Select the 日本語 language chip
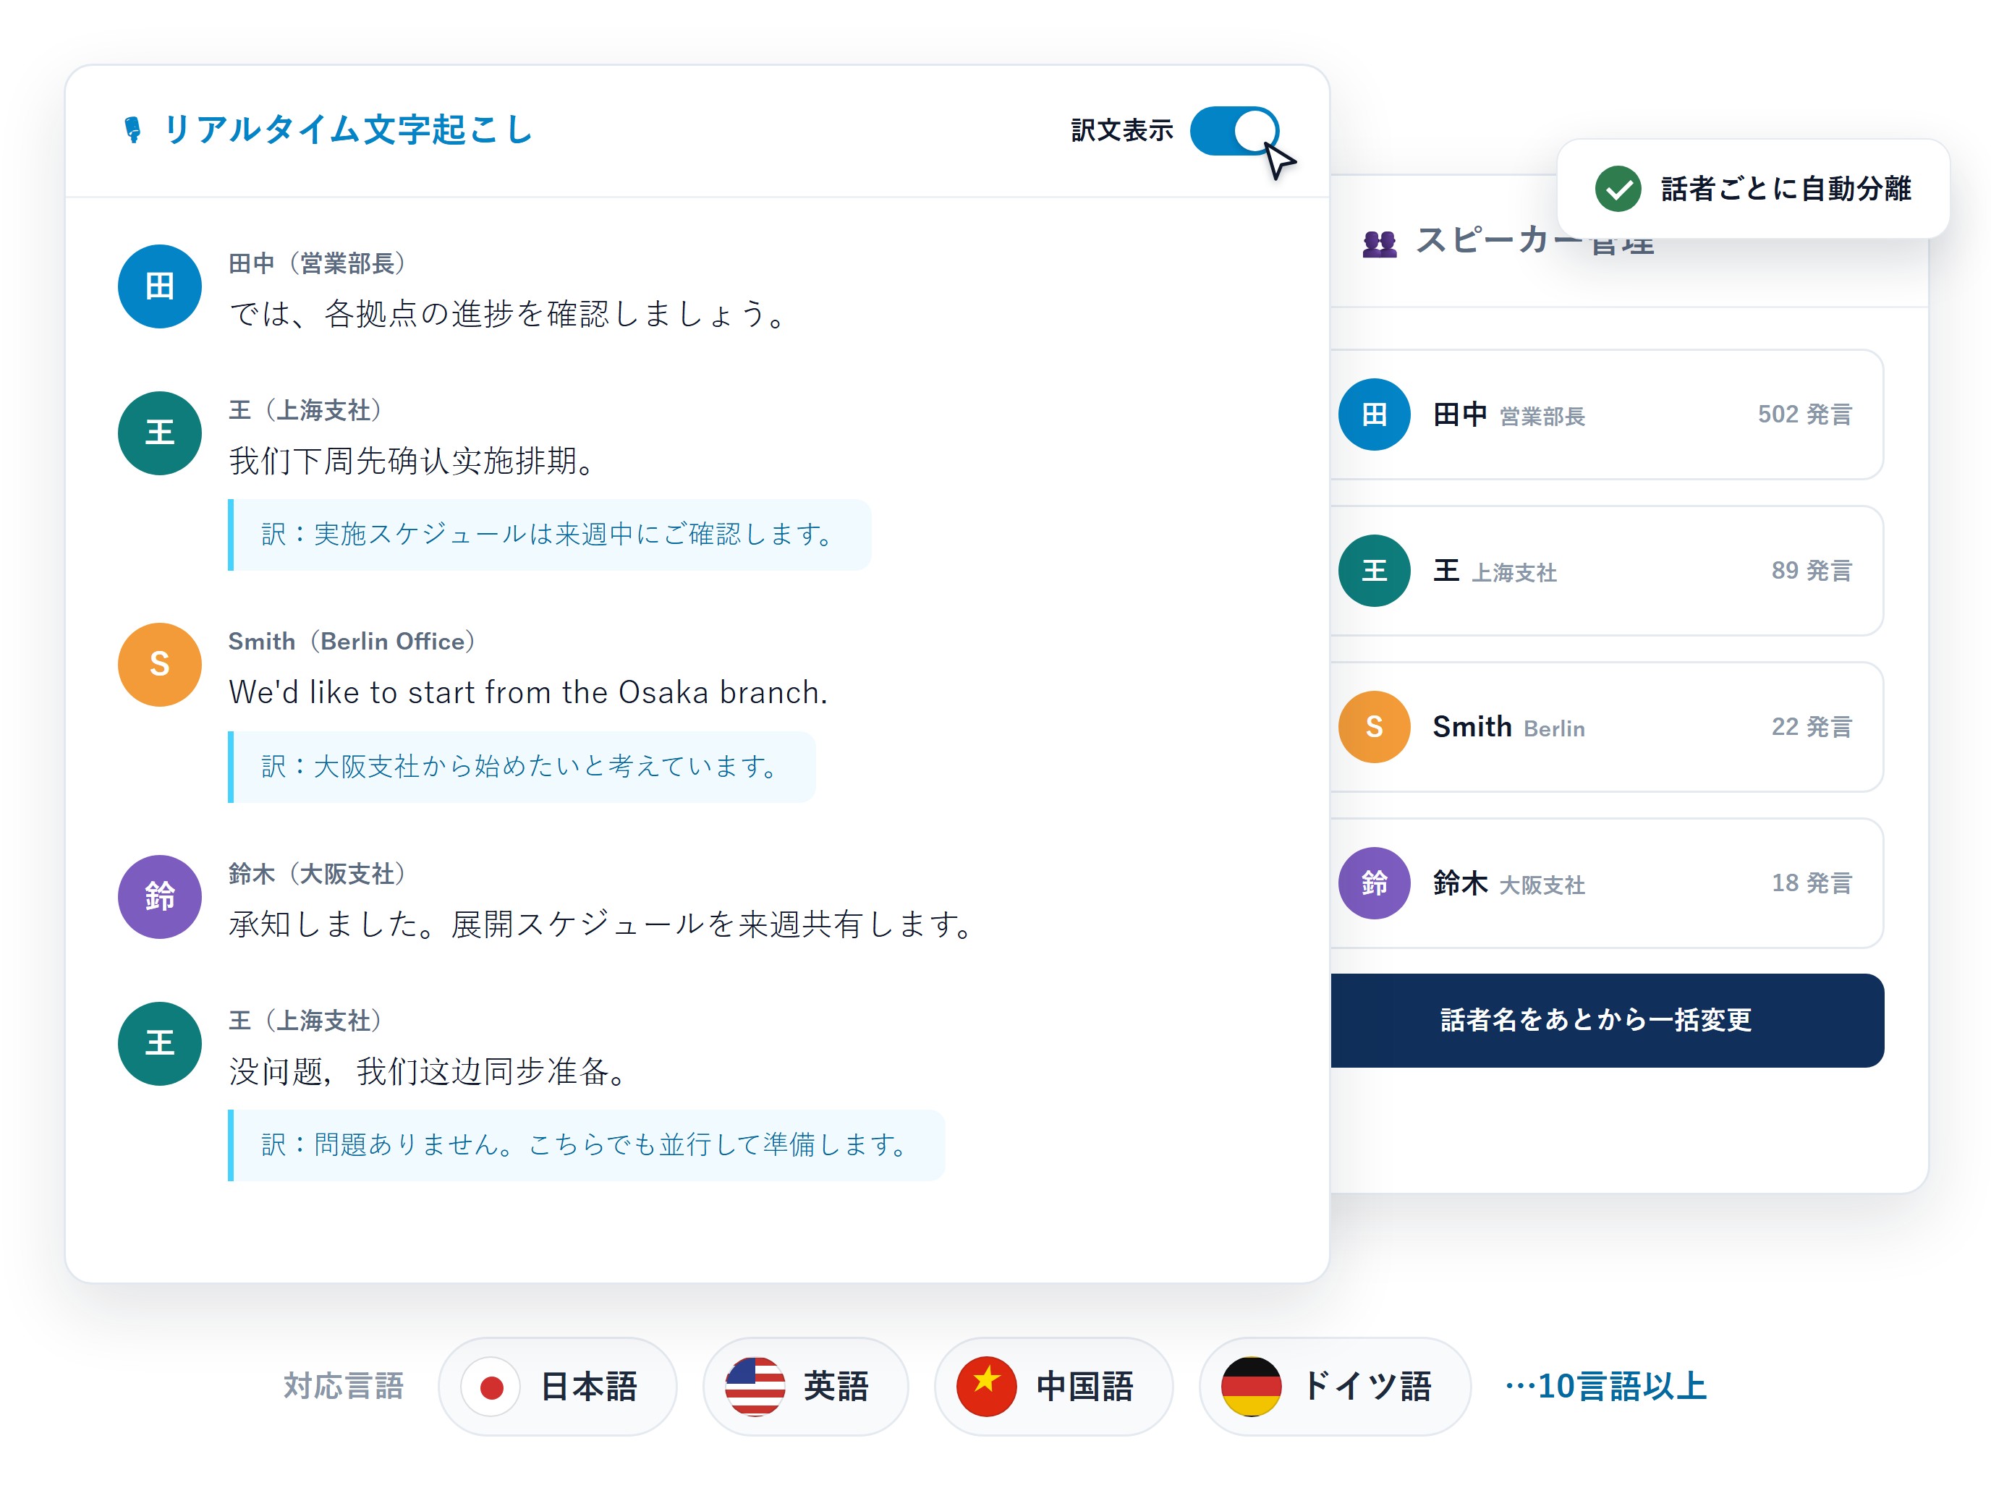This screenshot has height=1493, width=1991. pos(557,1387)
